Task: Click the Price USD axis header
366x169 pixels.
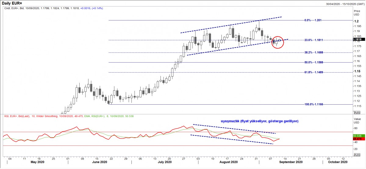Action: [x=356, y=13]
